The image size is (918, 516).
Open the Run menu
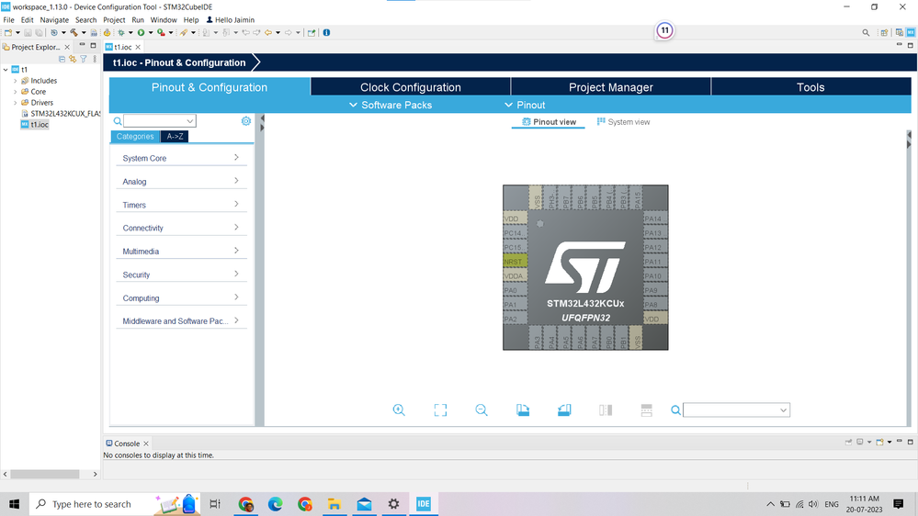138,20
